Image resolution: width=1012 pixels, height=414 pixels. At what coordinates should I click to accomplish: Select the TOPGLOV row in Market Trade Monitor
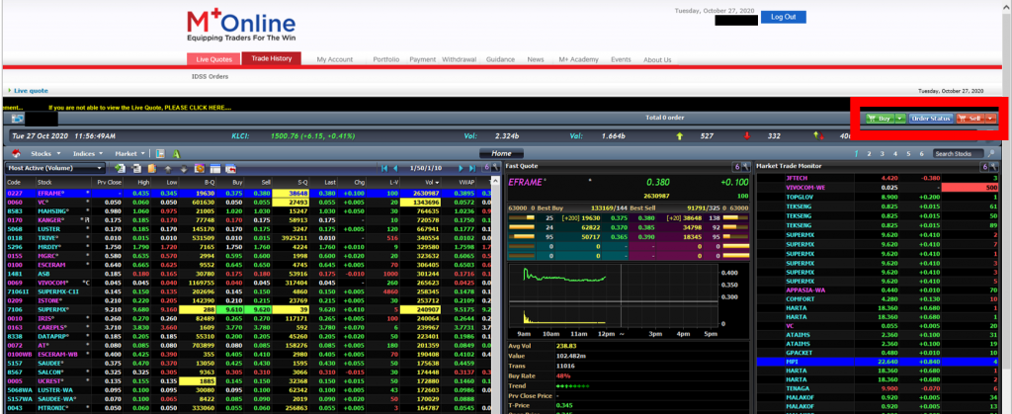click(x=879, y=196)
